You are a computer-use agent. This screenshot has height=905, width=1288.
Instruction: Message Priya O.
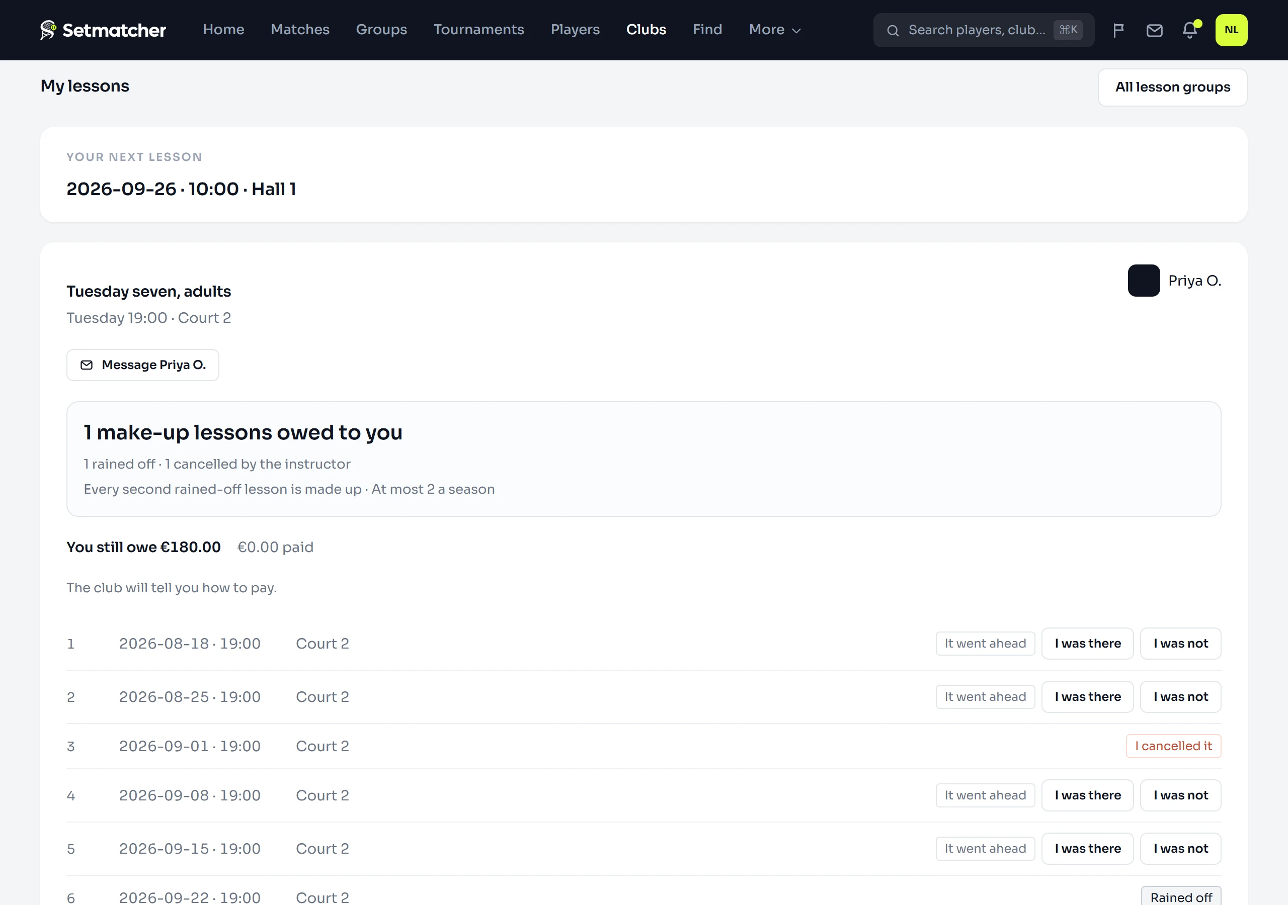click(142, 365)
